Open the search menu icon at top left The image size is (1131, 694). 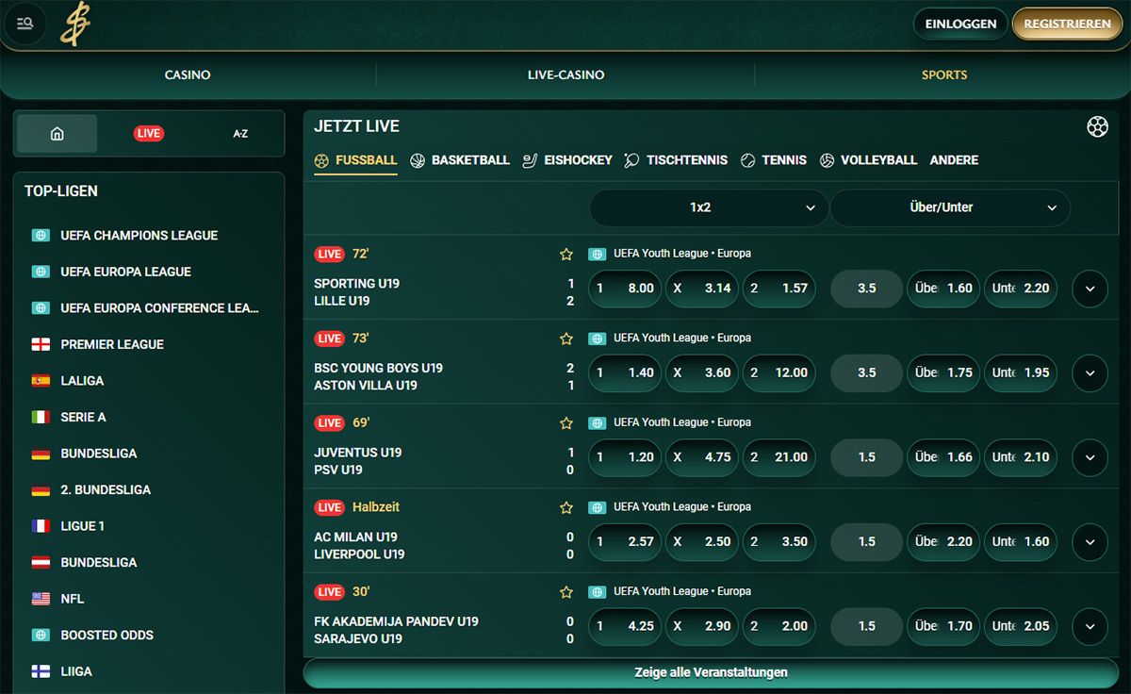click(25, 24)
